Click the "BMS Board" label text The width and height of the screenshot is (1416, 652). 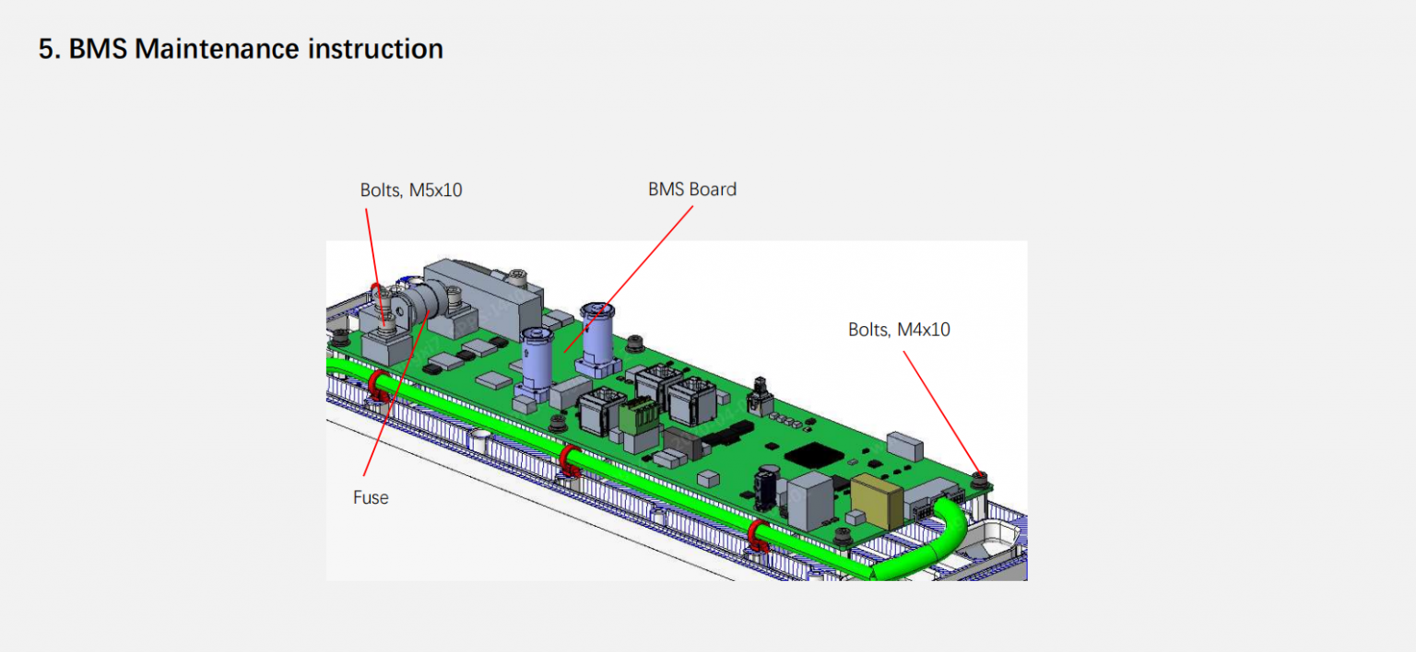pyautogui.click(x=691, y=189)
